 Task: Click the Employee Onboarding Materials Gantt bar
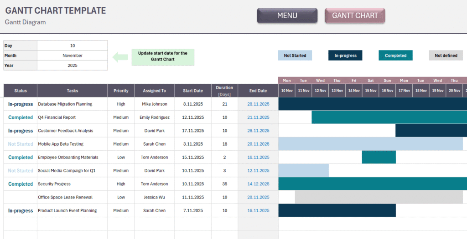pyautogui.click(x=379, y=157)
